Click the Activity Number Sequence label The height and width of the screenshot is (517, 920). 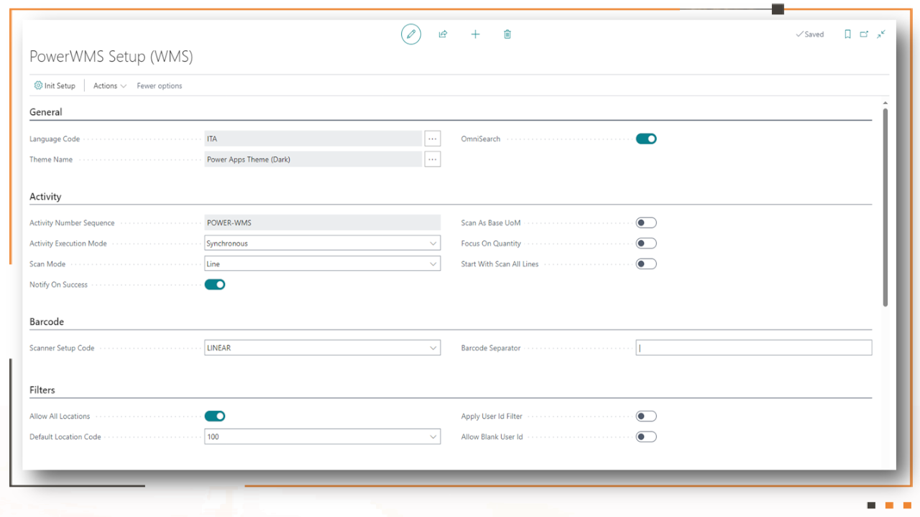(x=72, y=223)
